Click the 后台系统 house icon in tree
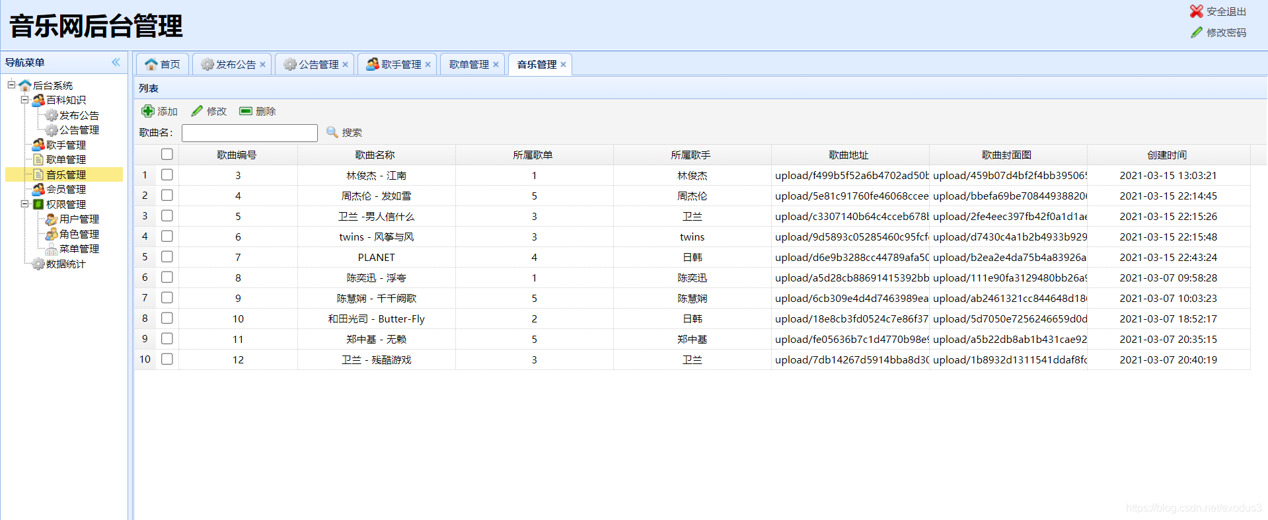 25,85
